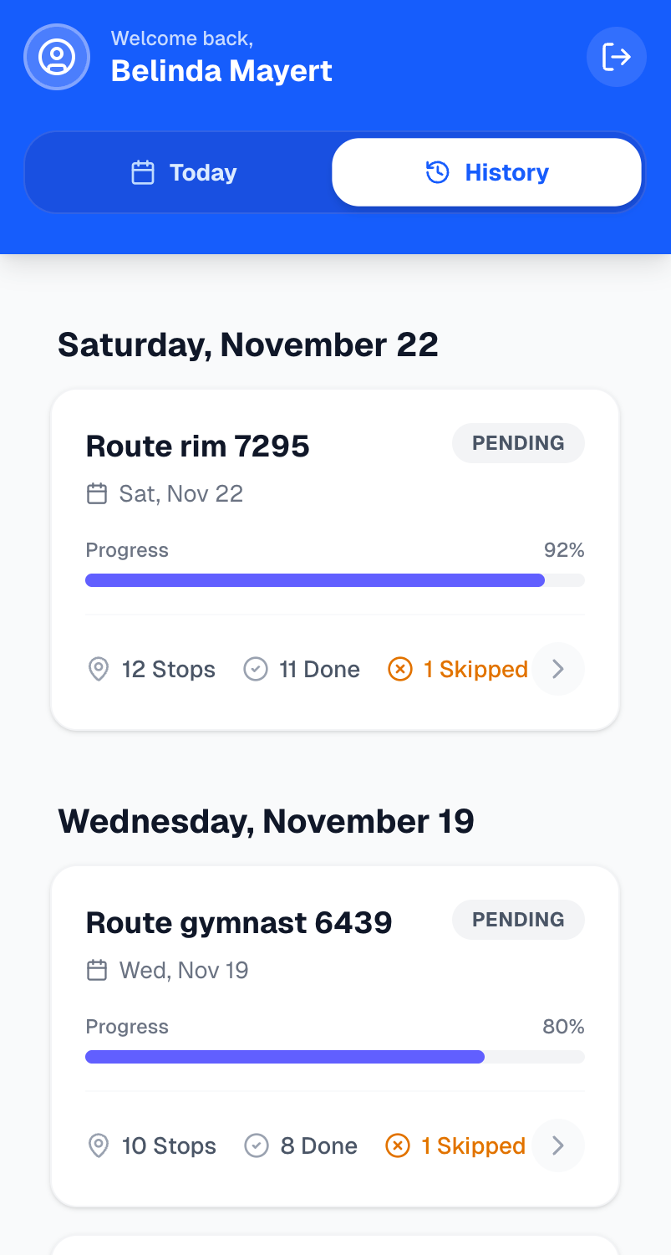Viewport: 671px width, 1255px height.
Task: Open Route rim 7295
Action: tap(197, 446)
